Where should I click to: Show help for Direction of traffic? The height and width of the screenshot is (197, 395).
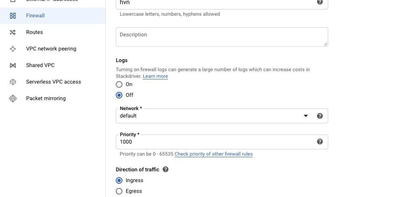pos(166,169)
